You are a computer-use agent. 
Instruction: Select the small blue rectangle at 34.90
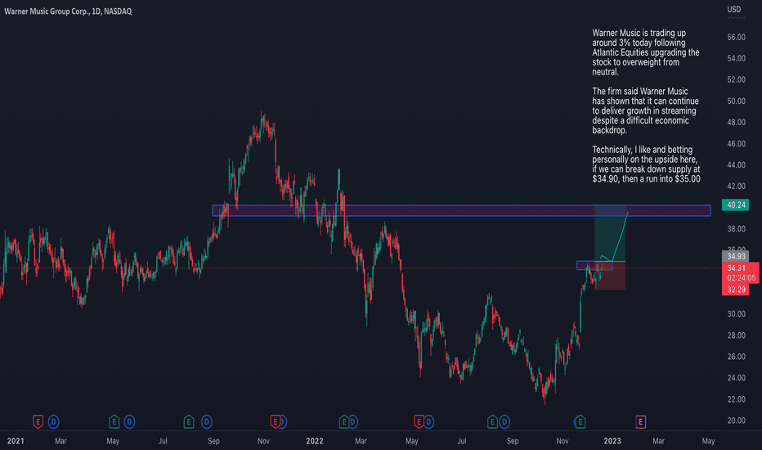(x=594, y=266)
